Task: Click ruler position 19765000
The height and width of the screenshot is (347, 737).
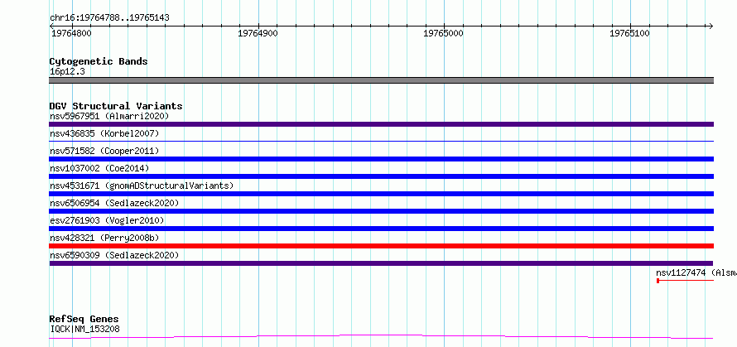Action: [x=443, y=34]
